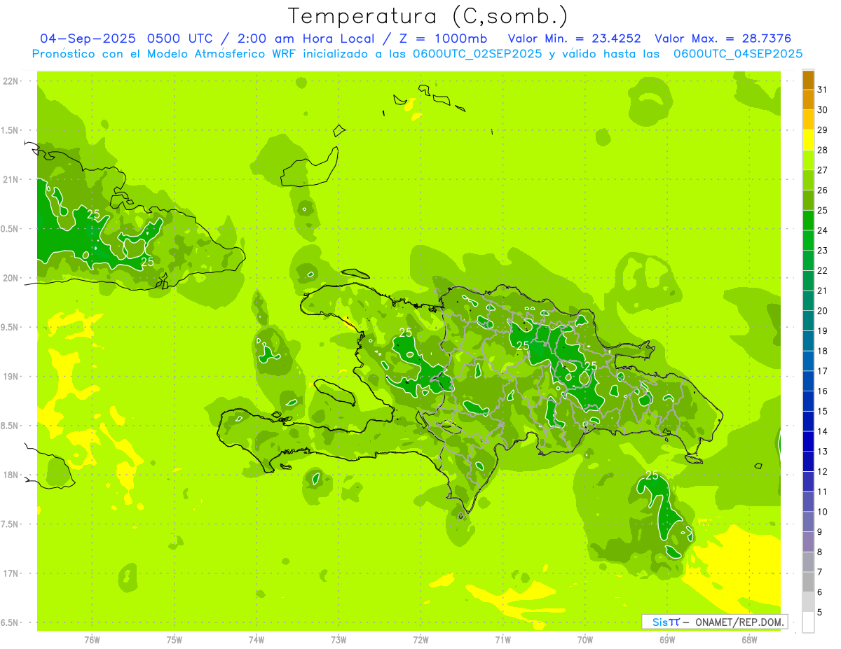Click the init time "0600UTC_02SEP2025"
The image size is (841, 649).
click(x=478, y=54)
